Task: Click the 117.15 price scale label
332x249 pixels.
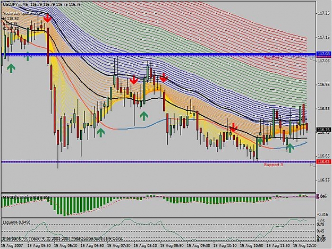Action: (324, 37)
